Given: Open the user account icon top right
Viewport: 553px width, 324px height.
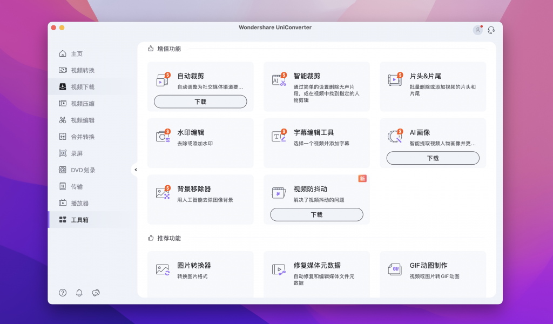Looking at the screenshot, I should [477, 30].
